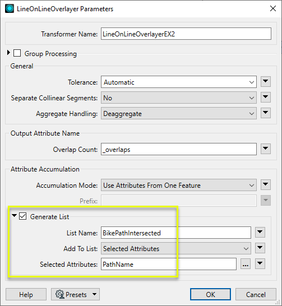Expand the Group Processing section triangle
282x306 pixels.
pos(8,53)
